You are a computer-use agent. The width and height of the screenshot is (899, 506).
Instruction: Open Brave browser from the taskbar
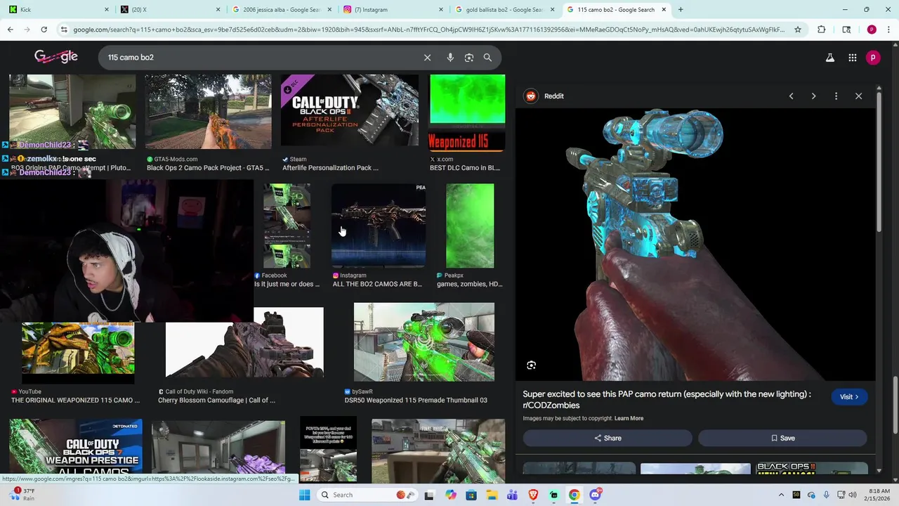[533, 495]
